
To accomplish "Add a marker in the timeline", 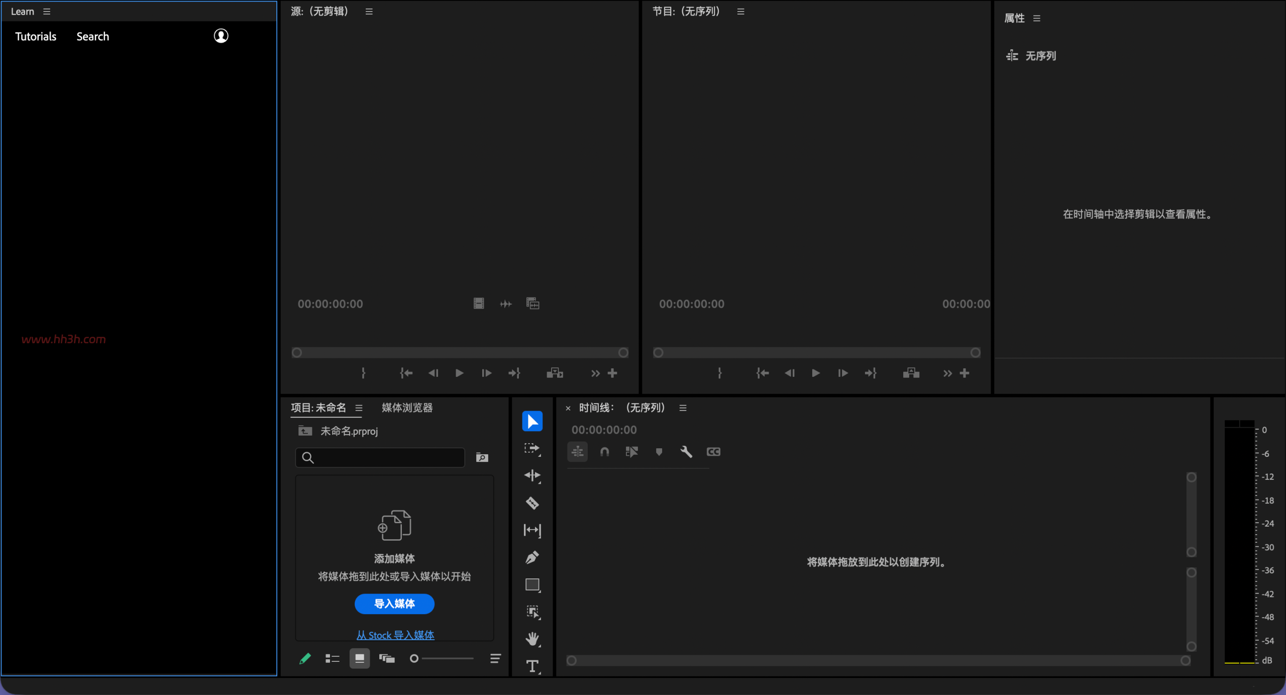I will [x=659, y=452].
